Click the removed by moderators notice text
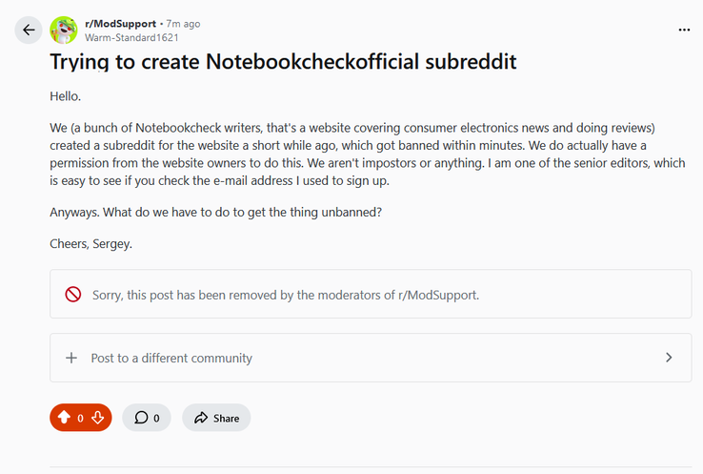Image resolution: width=703 pixels, height=474 pixels. (x=286, y=295)
